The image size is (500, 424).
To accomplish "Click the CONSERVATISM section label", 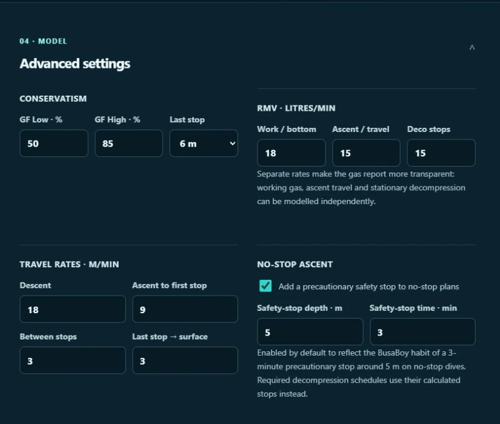I will 53,99.
